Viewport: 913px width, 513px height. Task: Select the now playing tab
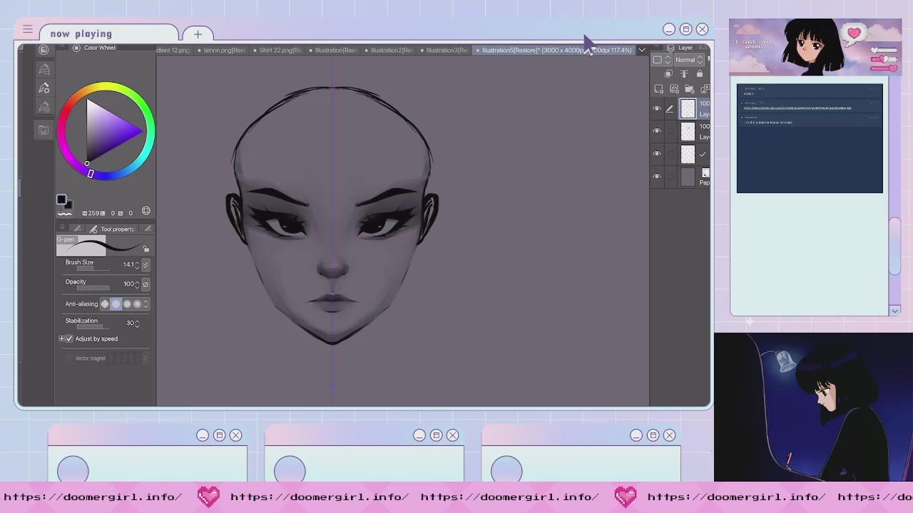pyautogui.click(x=108, y=33)
